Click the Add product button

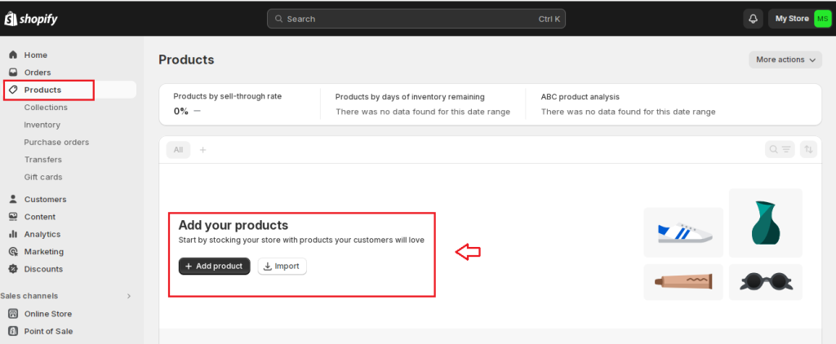coord(215,267)
